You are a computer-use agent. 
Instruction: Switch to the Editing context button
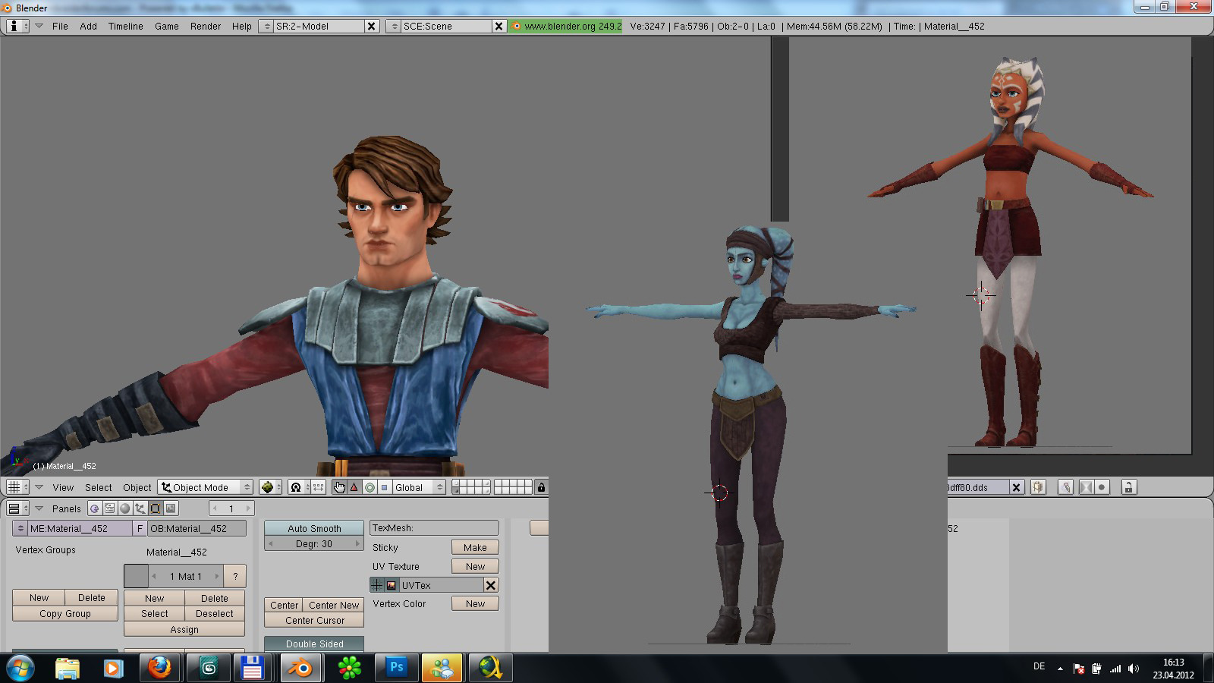155,508
